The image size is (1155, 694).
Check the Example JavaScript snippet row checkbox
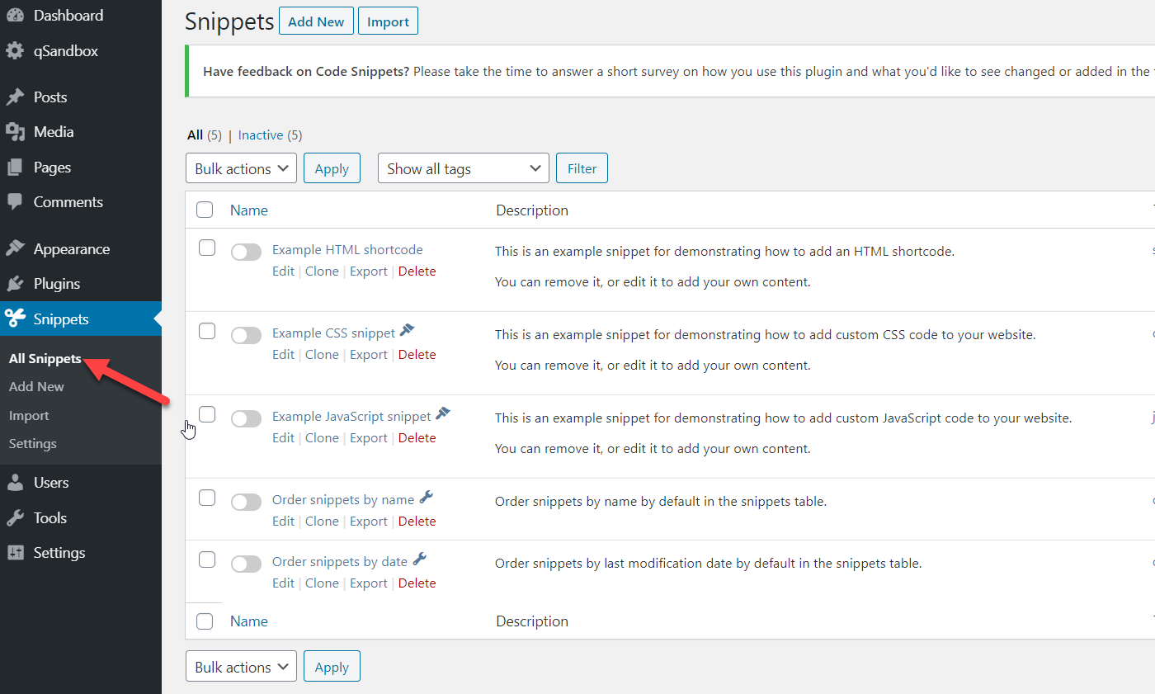[207, 414]
